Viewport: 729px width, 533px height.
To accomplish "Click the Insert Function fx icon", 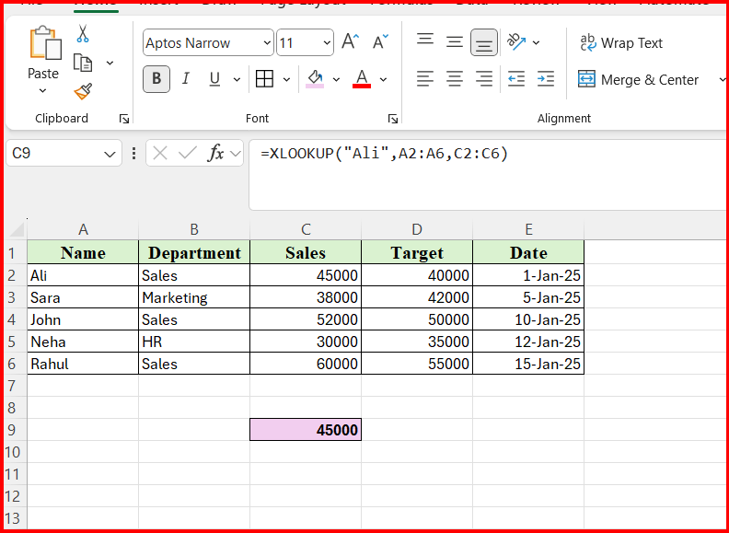I will pyautogui.click(x=215, y=153).
